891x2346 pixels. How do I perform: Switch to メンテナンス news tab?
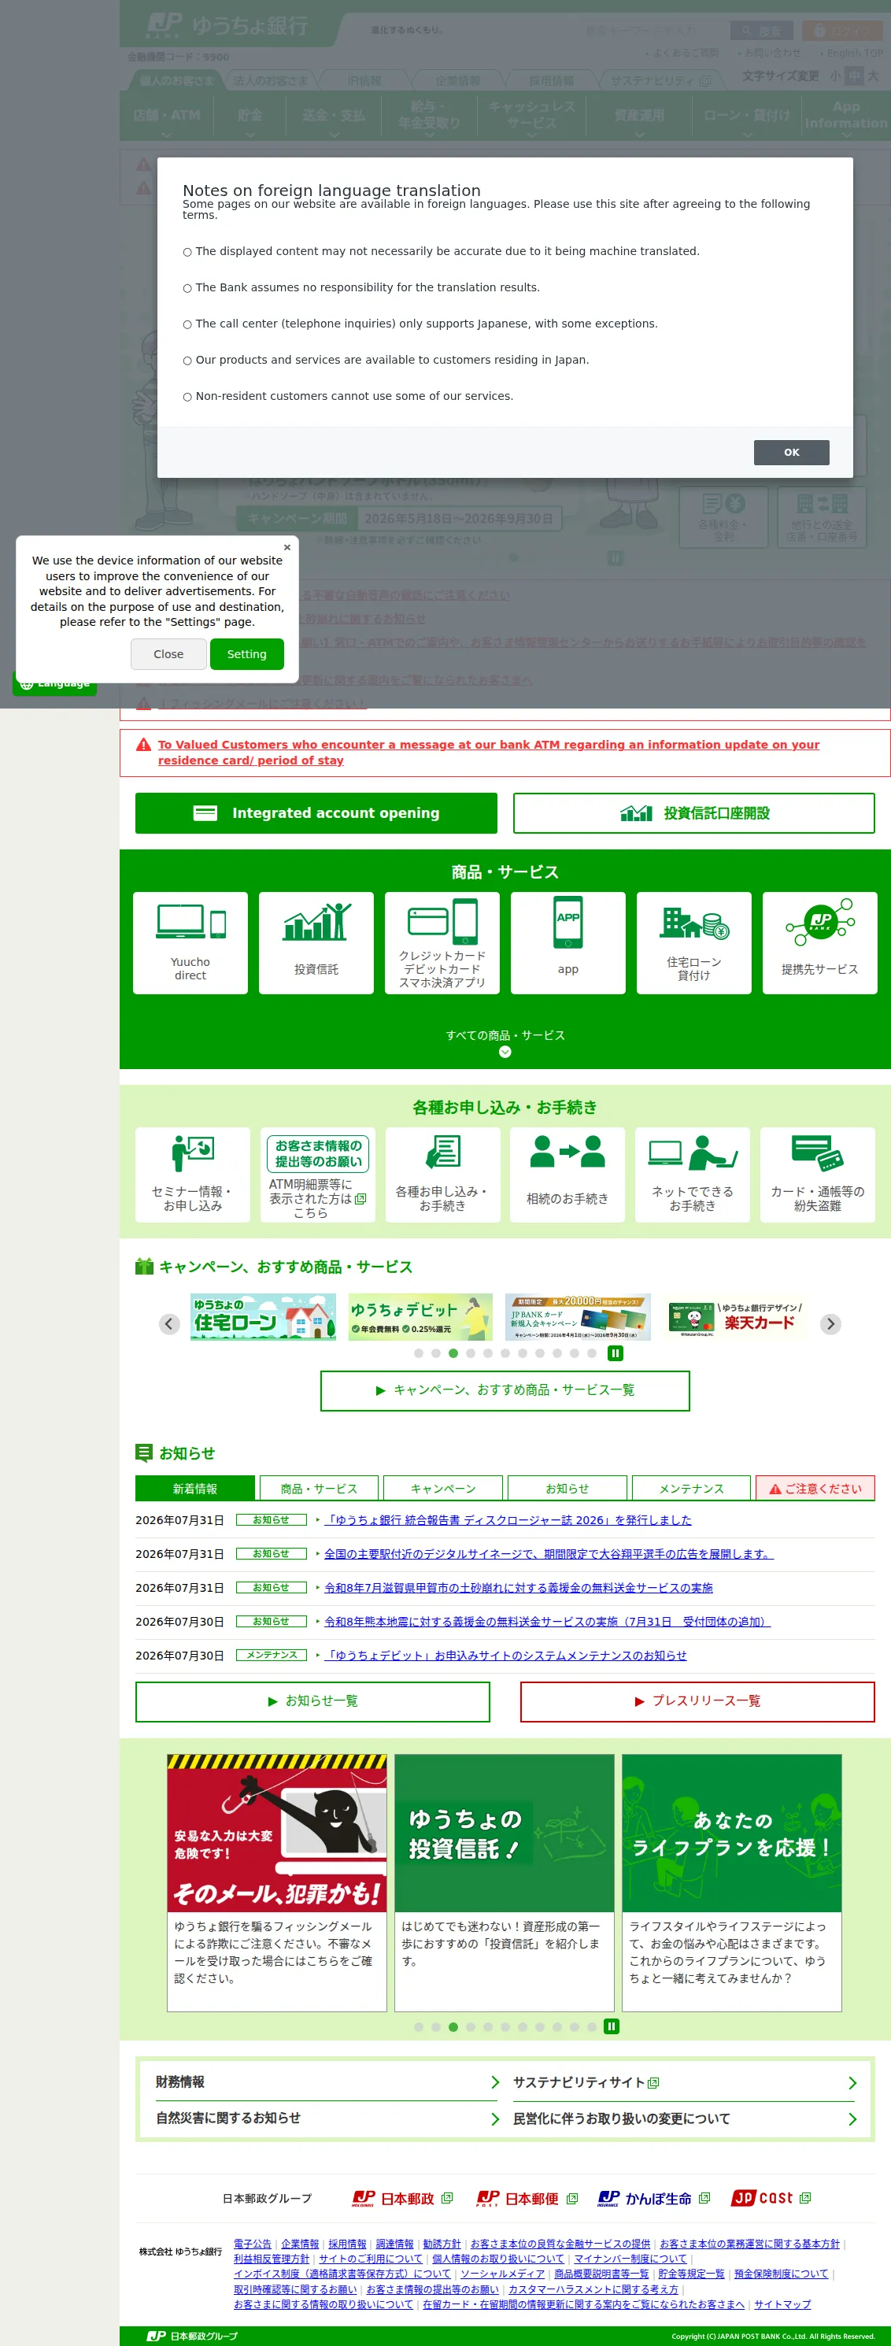(691, 1488)
